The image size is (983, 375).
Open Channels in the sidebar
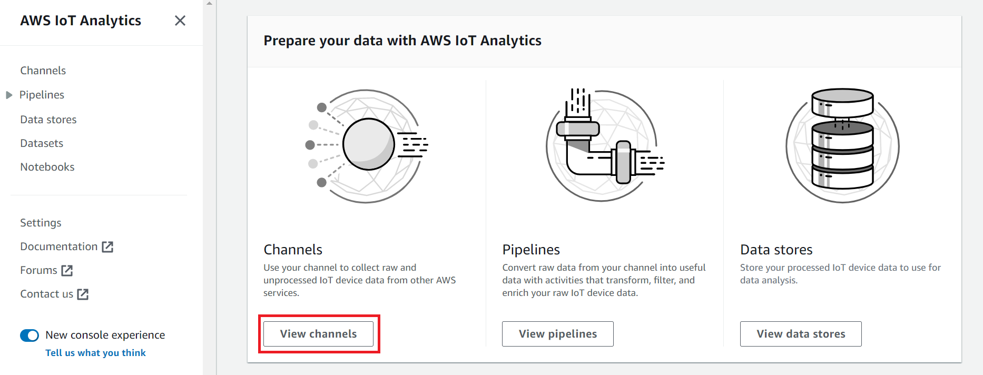point(43,71)
